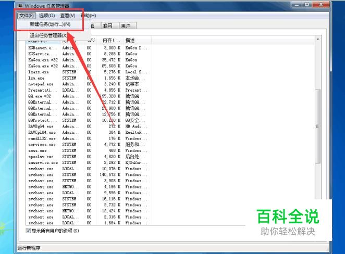345x254 pixels.
Task: Select KuGou.exe *32 row using 85,608 K
Action: click(88, 66)
